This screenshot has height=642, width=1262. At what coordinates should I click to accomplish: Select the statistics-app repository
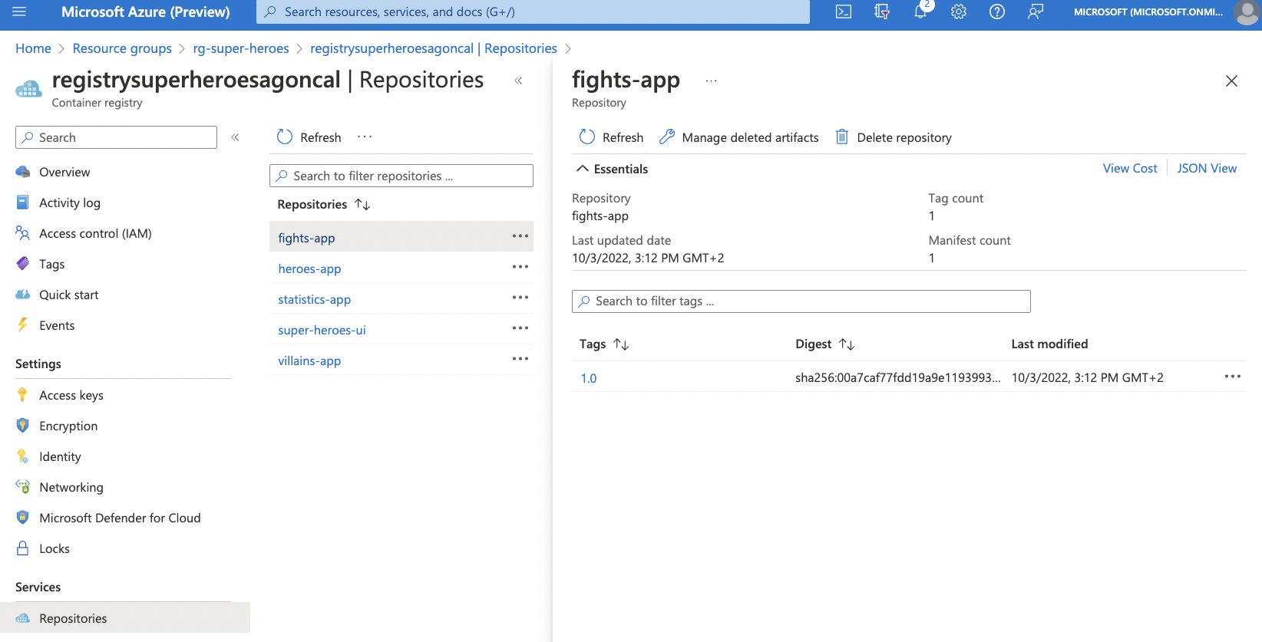[314, 299]
